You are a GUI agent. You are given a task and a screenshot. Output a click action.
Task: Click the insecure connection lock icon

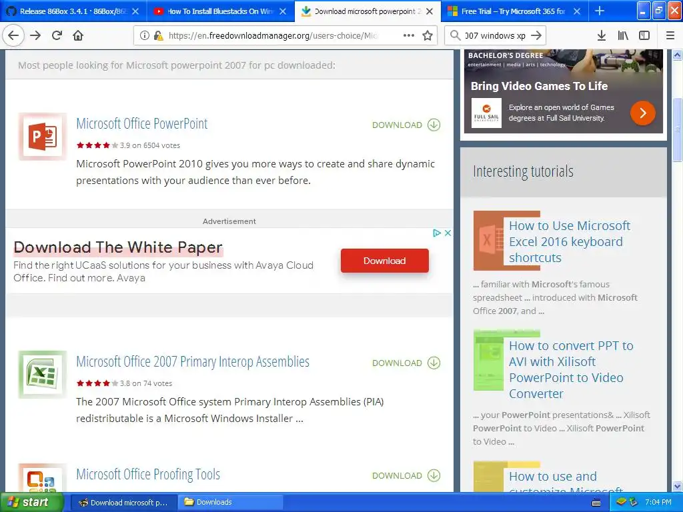[x=159, y=36]
